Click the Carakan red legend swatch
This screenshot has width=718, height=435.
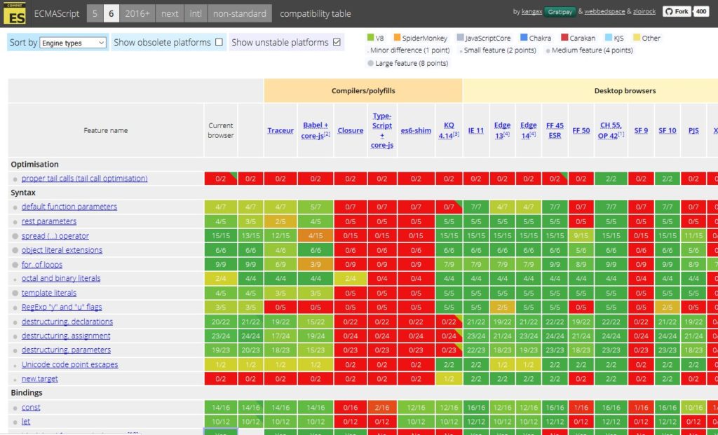click(x=564, y=37)
